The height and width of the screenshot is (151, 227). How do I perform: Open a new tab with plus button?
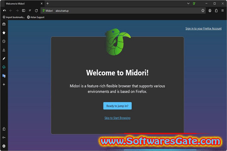[x=48, y=3]
